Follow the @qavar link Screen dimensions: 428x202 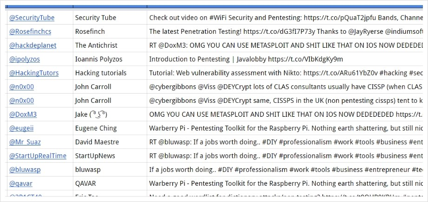21,183
